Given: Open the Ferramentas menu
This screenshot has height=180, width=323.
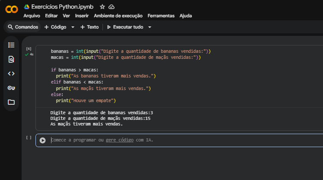Looking at the screenshot, I should (161, 16).
